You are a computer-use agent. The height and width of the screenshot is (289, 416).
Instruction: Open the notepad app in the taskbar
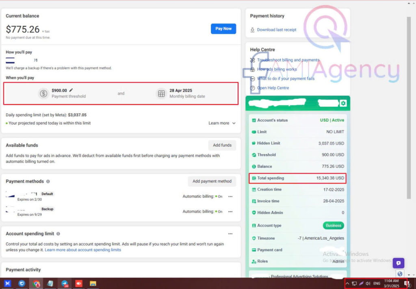click(x=50, y=283)
